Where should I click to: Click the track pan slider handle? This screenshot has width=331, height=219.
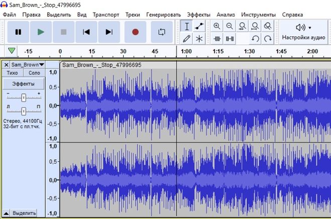24,111
